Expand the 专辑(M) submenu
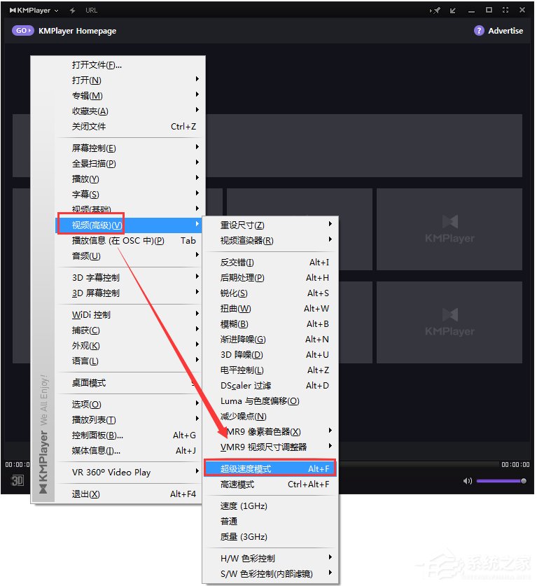This screenshot has width=537, height=586. tap(130, 96)
